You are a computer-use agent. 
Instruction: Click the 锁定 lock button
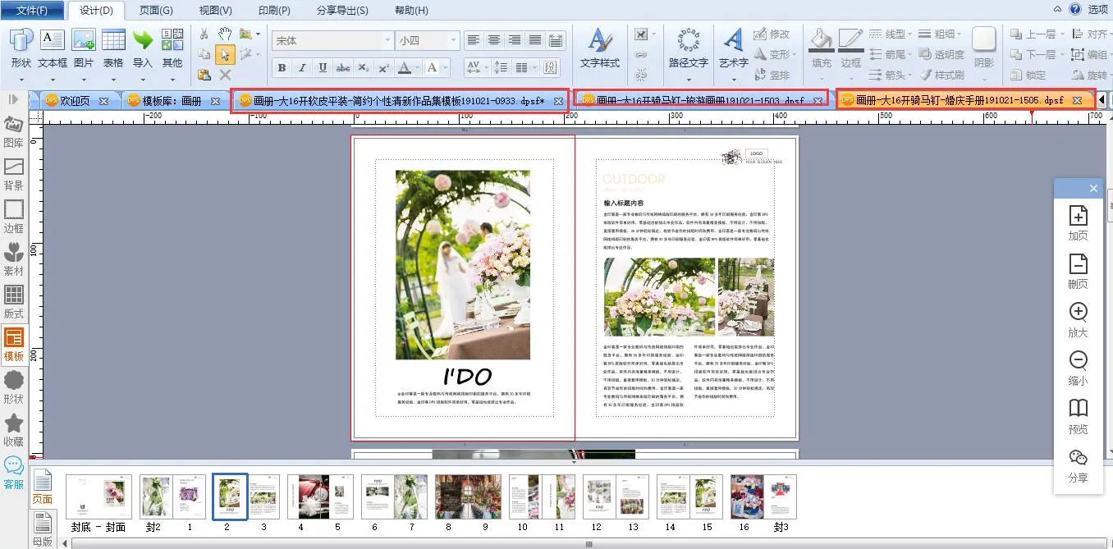(x=1028, y=75)
